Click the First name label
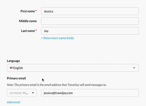Screen dimensions: 146x106 [28, 11]
